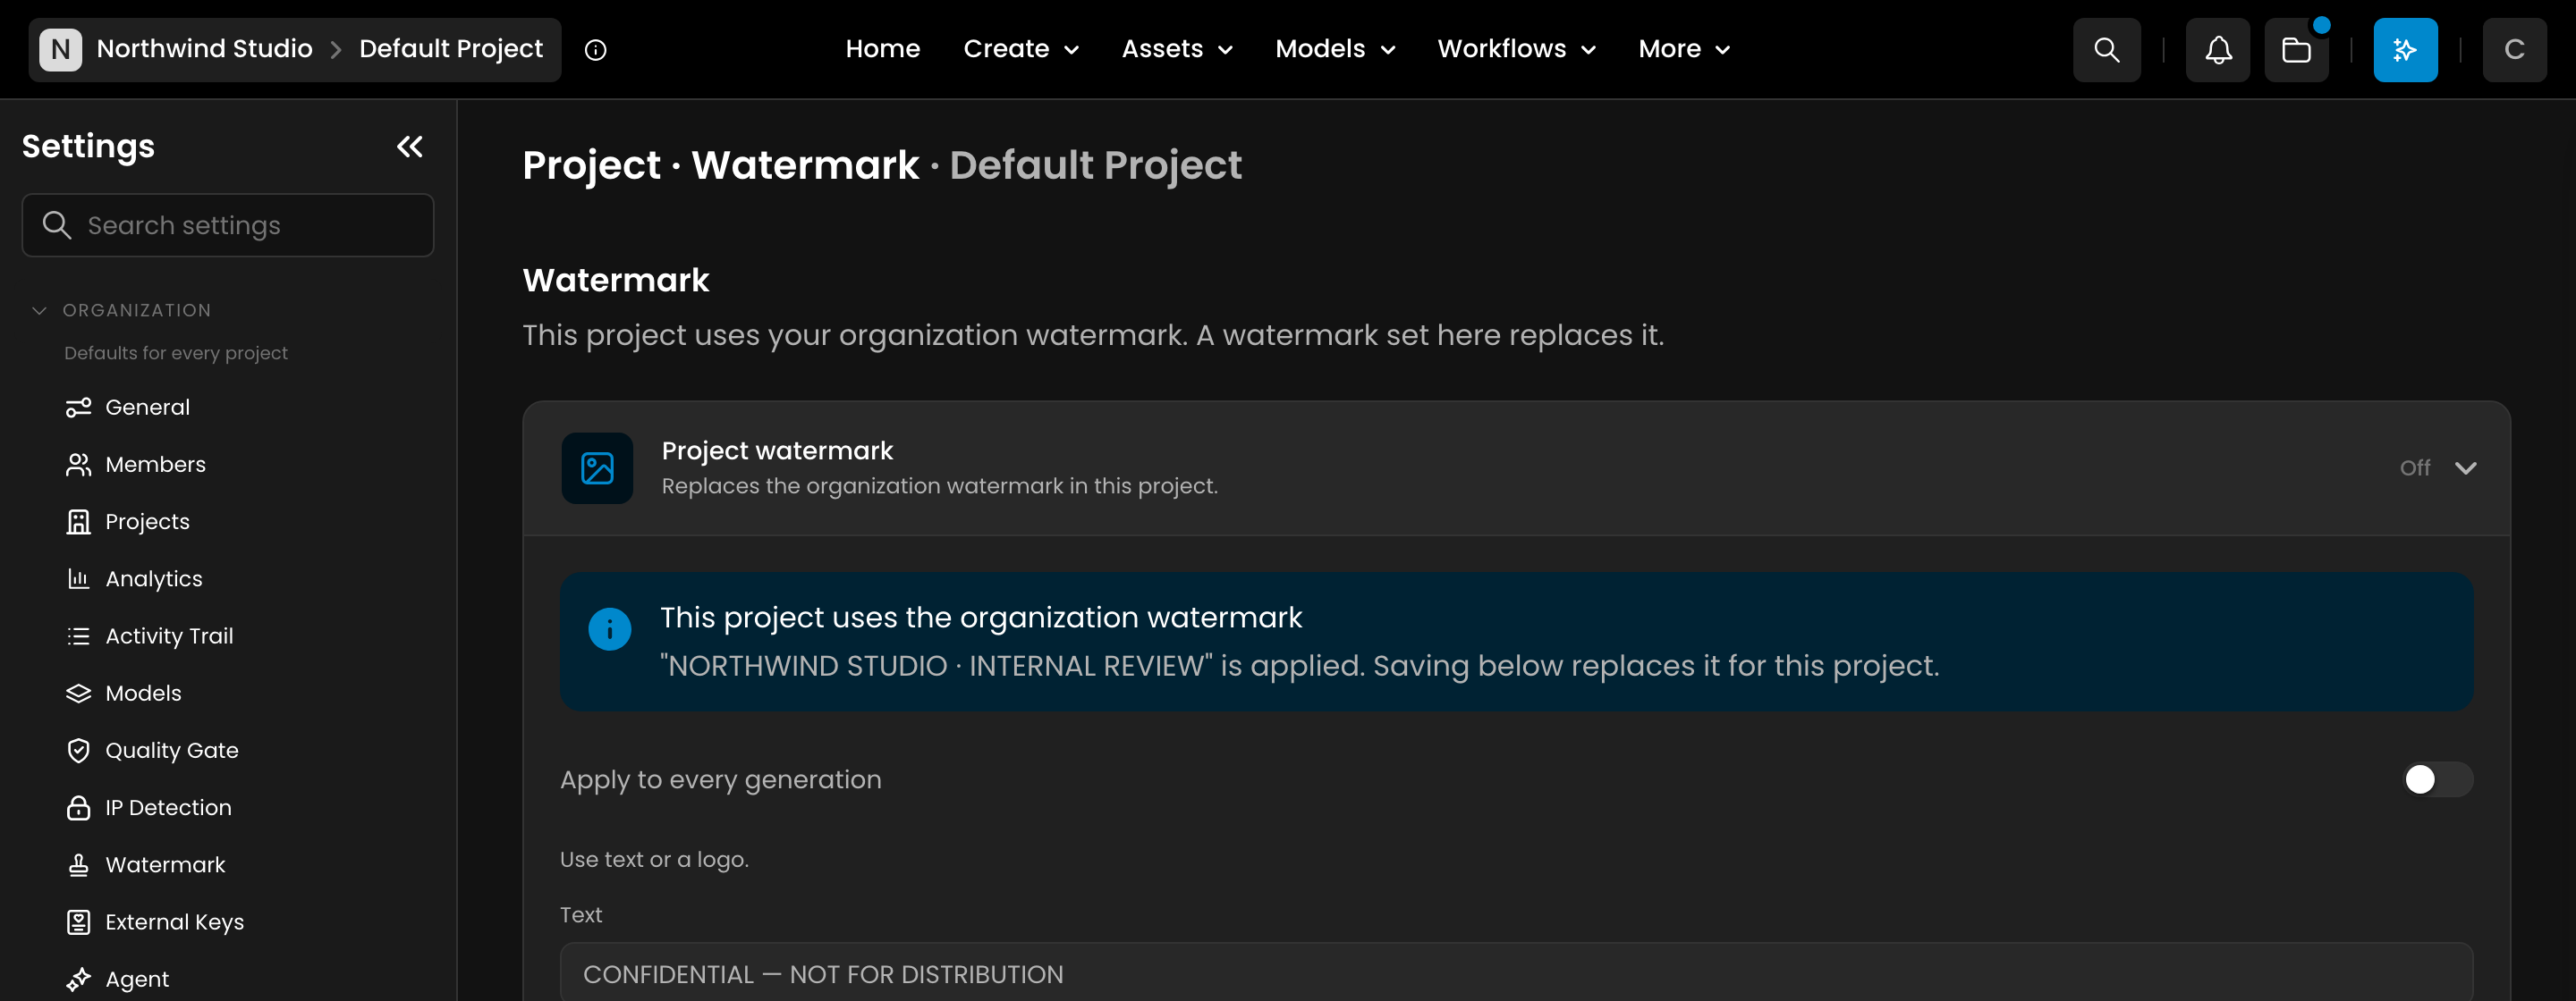This screenshot has height=1001, width=2576.
Task: Open the folder icon in top bar
Action: [x=2296, y=50]
